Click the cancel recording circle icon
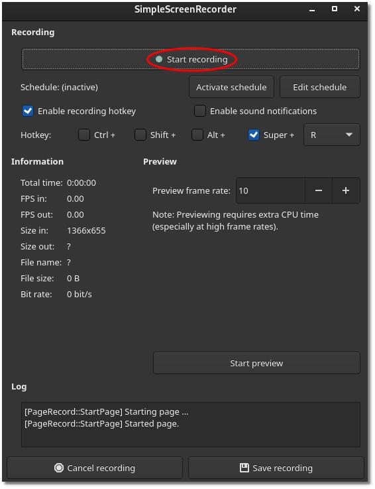The image size is (375, 489). click(59, 468)
